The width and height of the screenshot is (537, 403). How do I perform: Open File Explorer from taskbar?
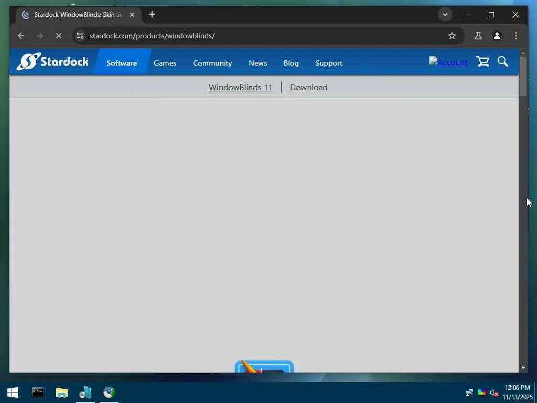click(x=62, y=393)
